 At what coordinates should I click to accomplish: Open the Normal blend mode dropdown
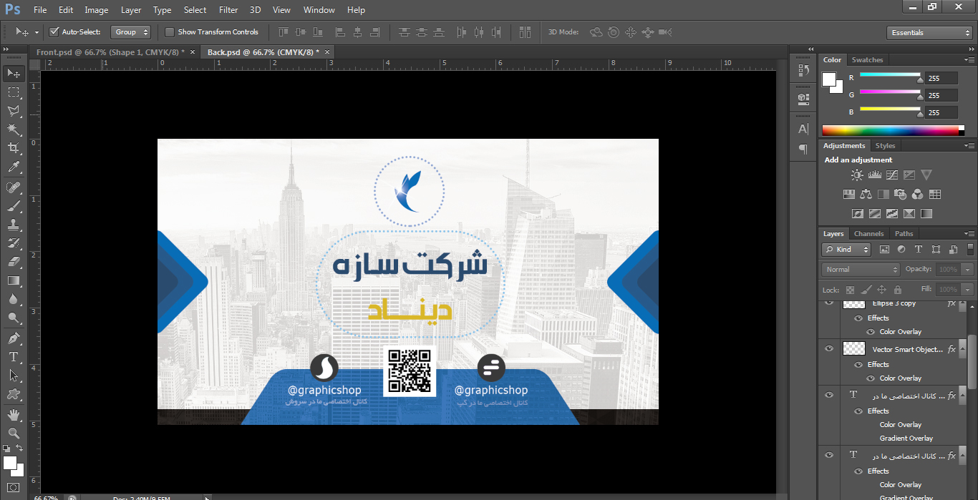tap(861, 270)
